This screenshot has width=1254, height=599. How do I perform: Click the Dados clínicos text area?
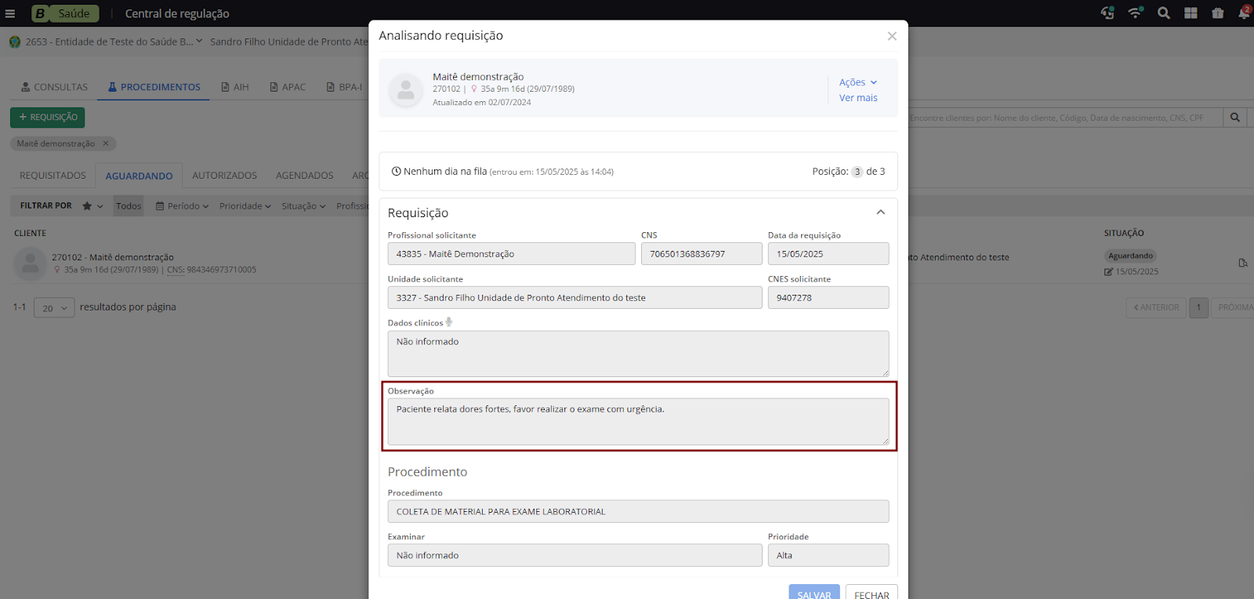click(x=638, y=354)
